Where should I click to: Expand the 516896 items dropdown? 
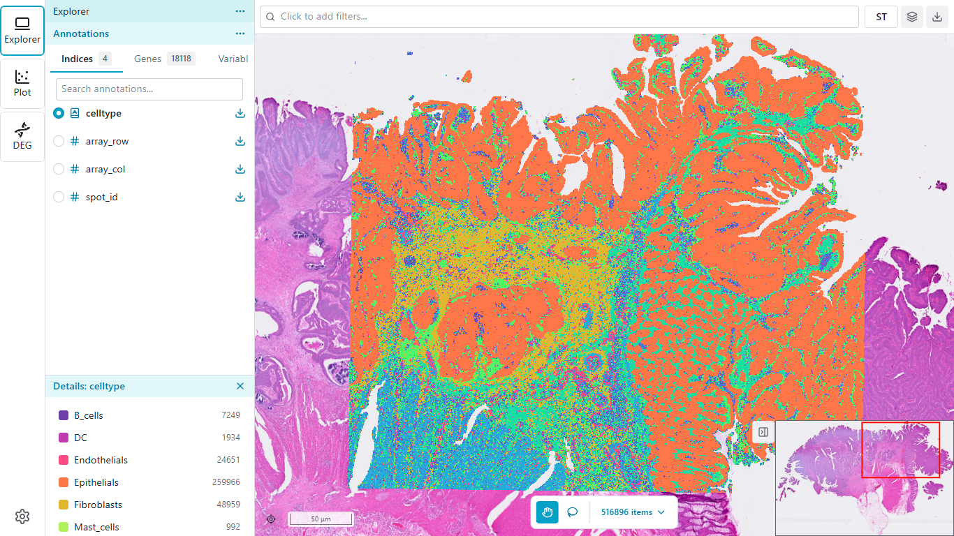(x=633, y=512)
